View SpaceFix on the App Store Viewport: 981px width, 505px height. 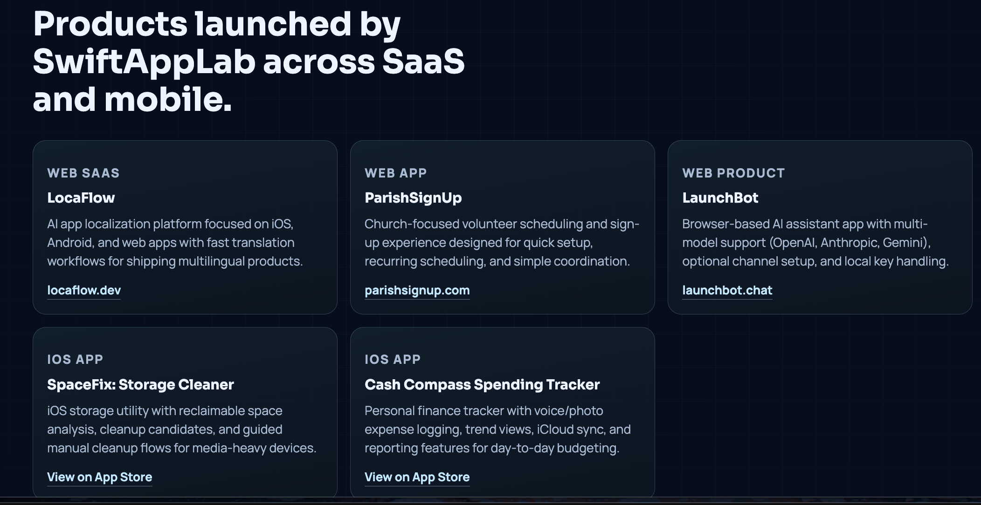point(99,477)
